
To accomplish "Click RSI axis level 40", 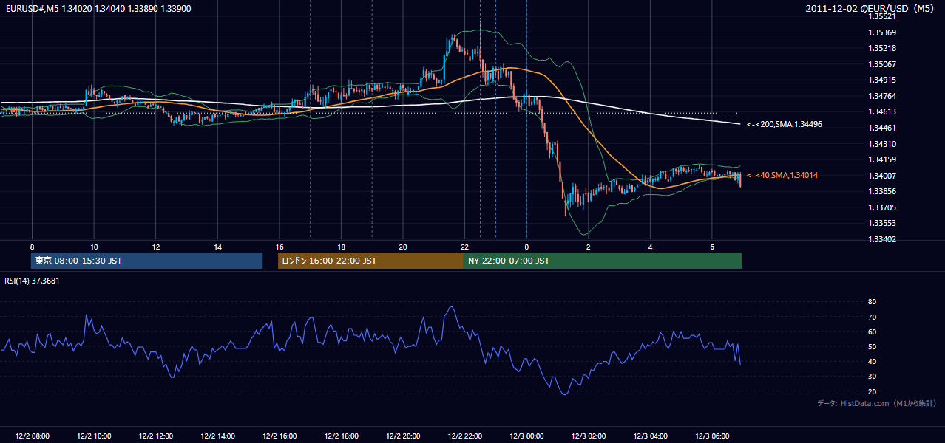I will coord(872,361).
